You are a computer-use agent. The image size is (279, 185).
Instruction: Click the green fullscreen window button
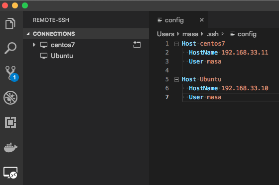(x=25, y=5)
